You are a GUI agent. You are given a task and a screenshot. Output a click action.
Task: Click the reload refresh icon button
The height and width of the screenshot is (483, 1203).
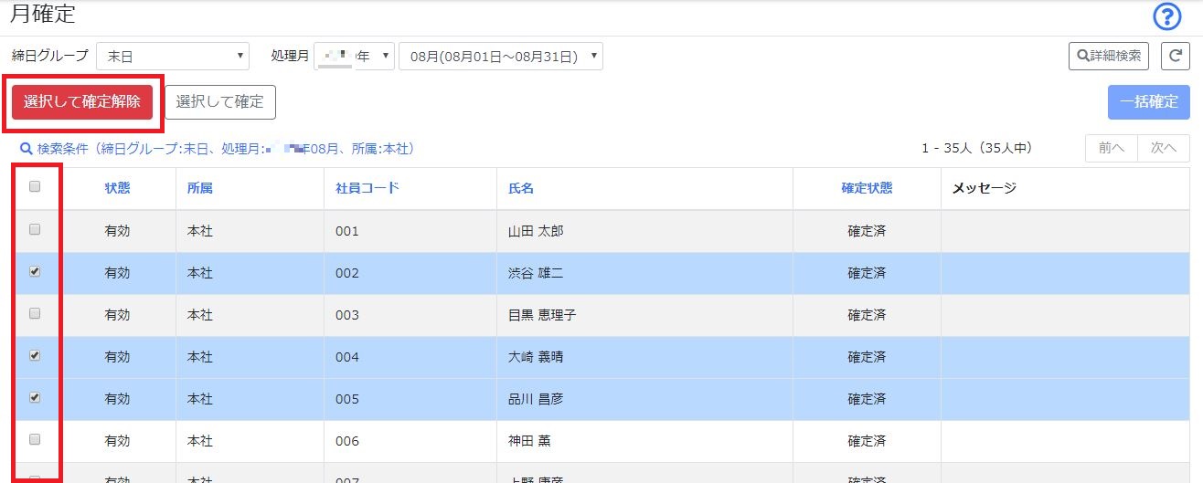[x=1175, y=56]
